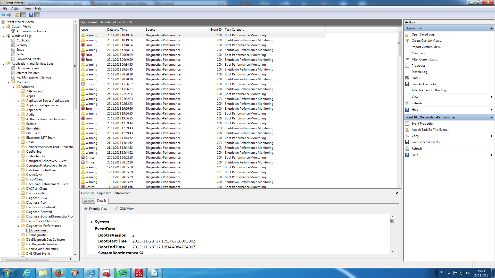Click the Find binoculars icon
The height and width of the screenshot is (278, 495).
pos(407,78)
